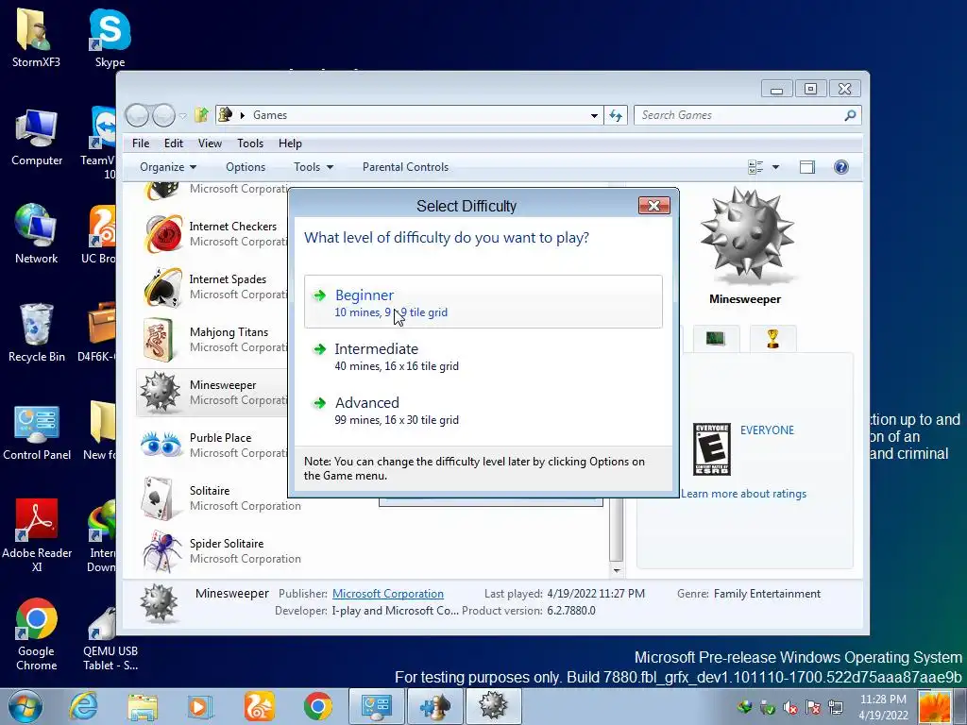Open recent pages dropdown arrow
The image size is (967, 725).
click(x=182, y=115)
